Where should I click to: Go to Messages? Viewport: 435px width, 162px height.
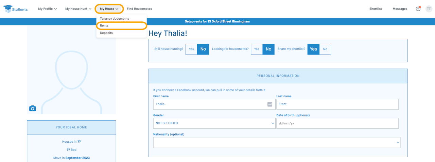[400, 9]
